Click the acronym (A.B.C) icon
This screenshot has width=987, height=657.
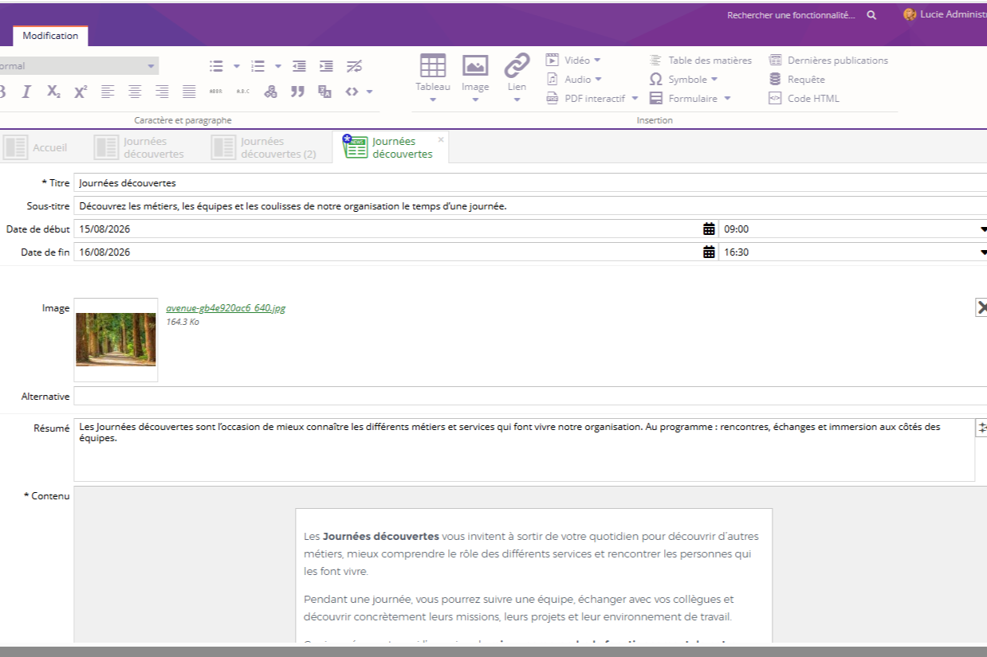tap(243, 92)
